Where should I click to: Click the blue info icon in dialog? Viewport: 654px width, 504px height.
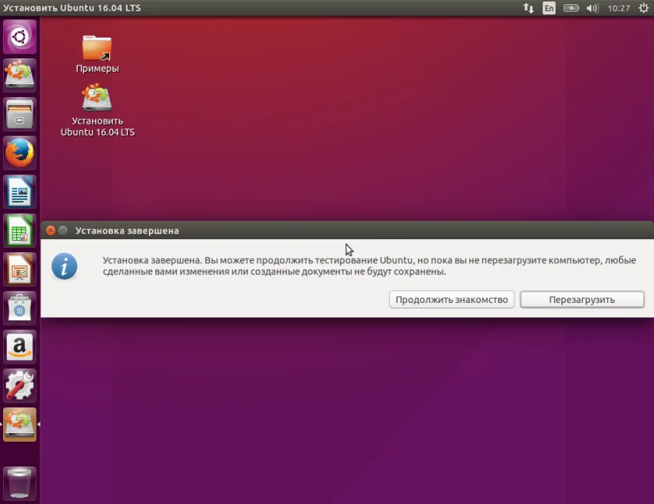pyautogui.click(x=64, y=266)
